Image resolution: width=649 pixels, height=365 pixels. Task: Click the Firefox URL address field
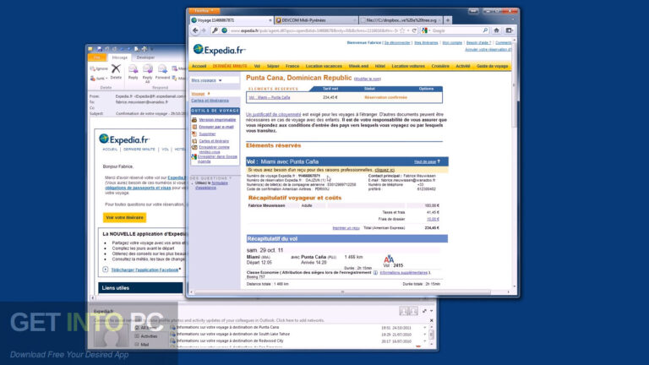tap(314, 30)
